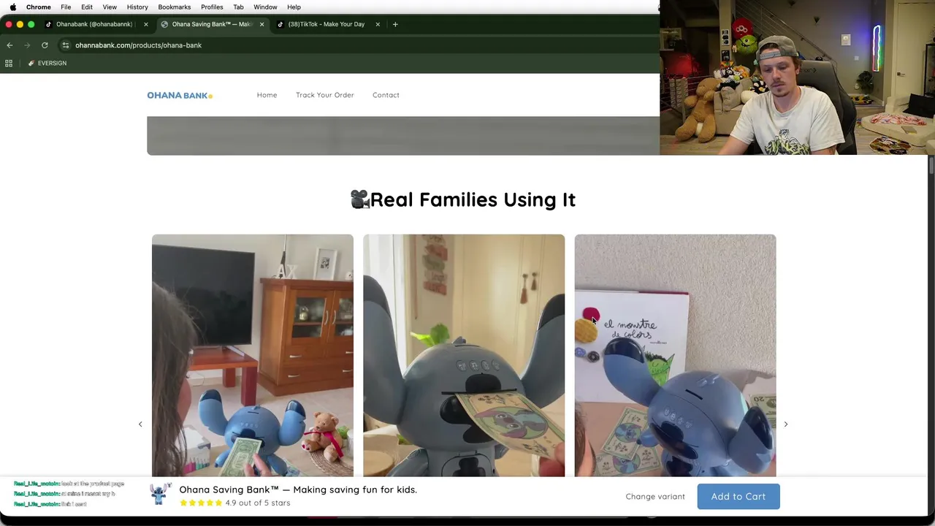
Task: Click the page vertical scrollbar
Action: pos(931,167)
